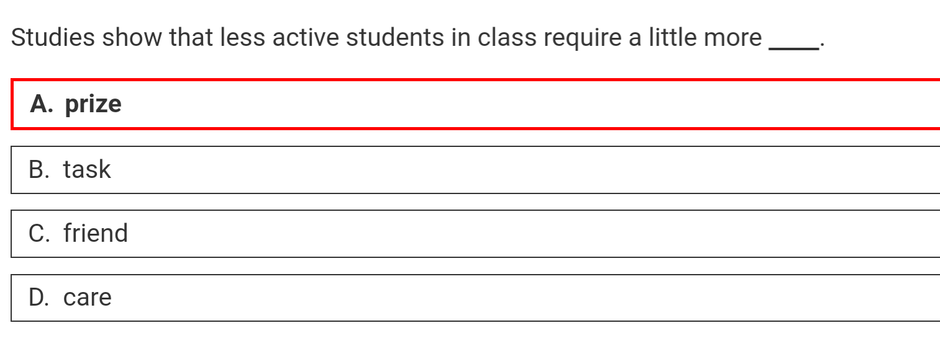Click the word 'Studies' in the question
Viewport: 940px width, 341px height.
click(x=53, y=38)
